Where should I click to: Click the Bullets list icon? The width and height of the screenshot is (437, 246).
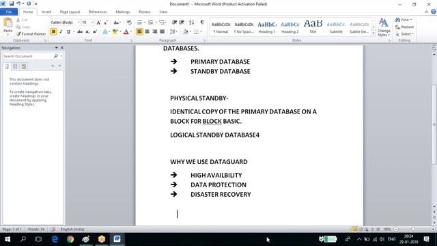coord(139,23)
